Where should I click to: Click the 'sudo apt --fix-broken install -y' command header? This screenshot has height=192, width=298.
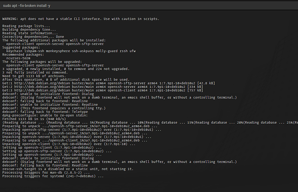[x=27, y=6]
